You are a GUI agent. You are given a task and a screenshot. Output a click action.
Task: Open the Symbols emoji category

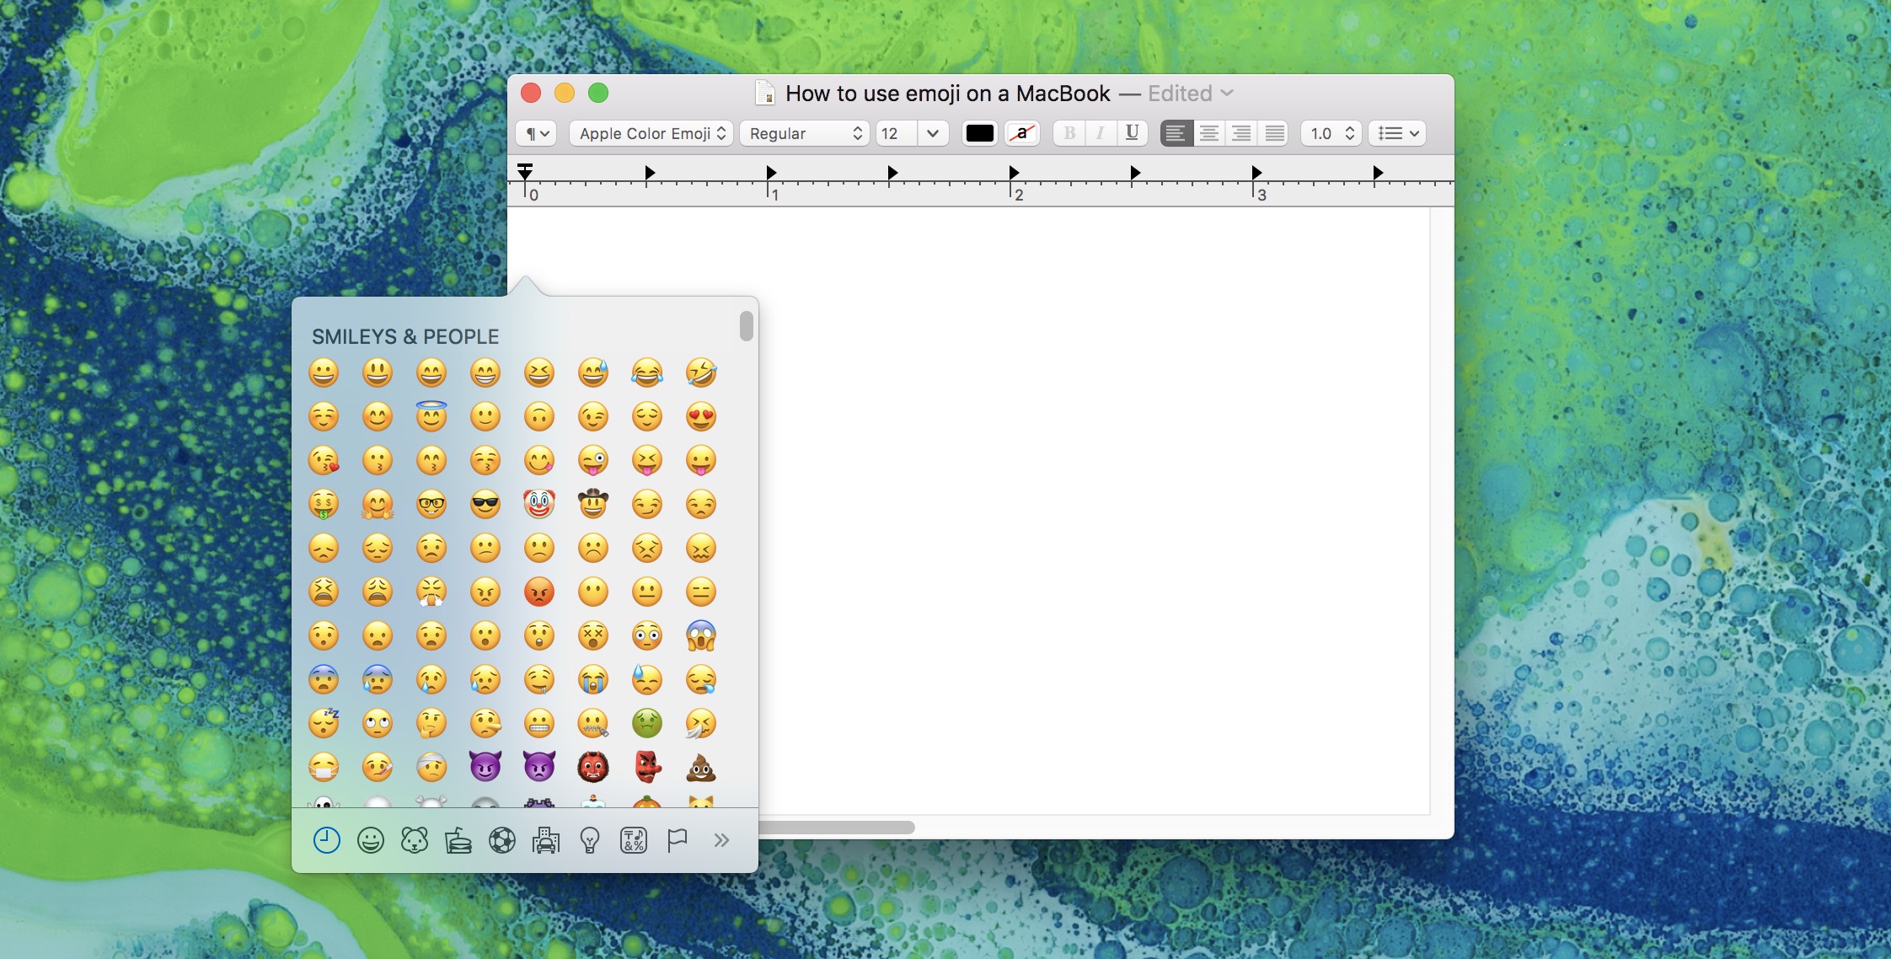[x=635, y=839]
